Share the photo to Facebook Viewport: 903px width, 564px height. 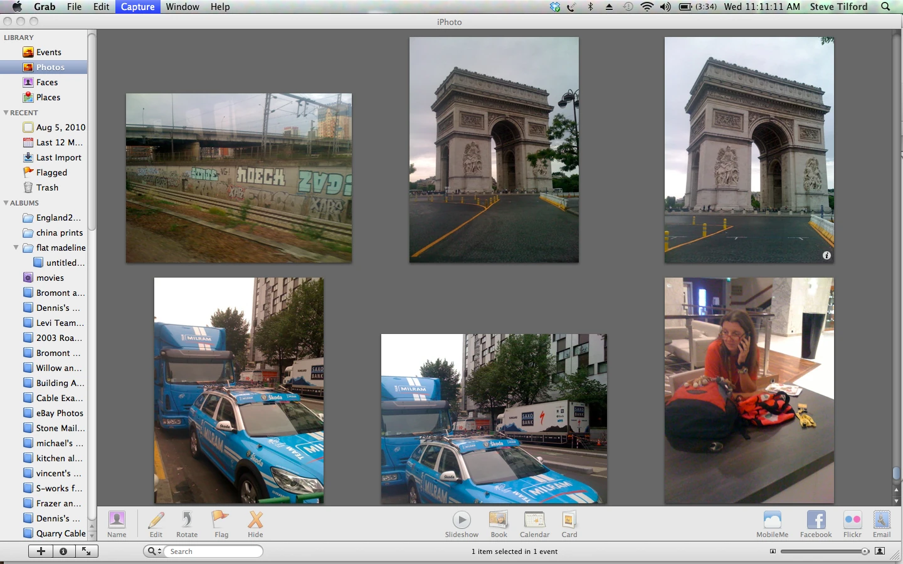(815, 524)
